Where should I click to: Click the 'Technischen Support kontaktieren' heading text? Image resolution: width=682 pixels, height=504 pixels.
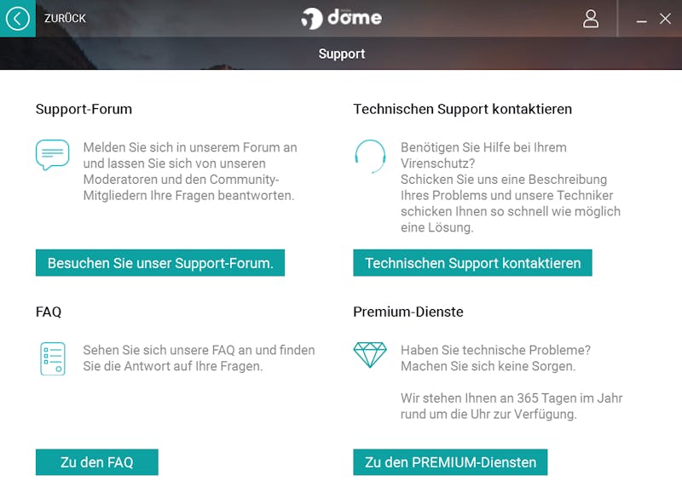pos(462,109)
